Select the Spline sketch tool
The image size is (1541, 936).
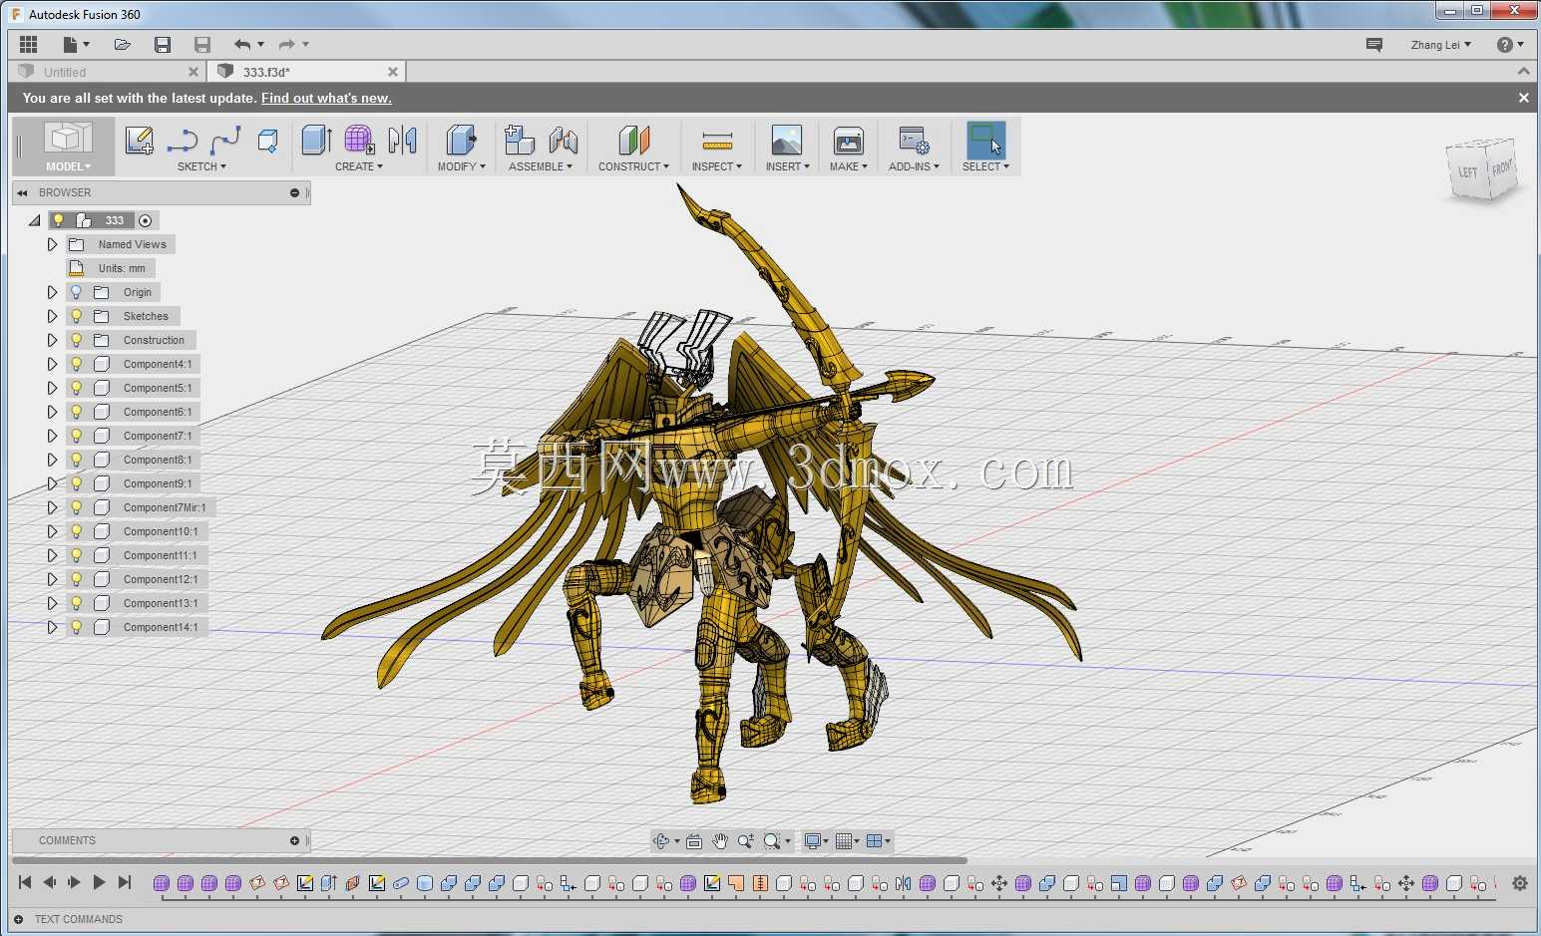point(225,141)
